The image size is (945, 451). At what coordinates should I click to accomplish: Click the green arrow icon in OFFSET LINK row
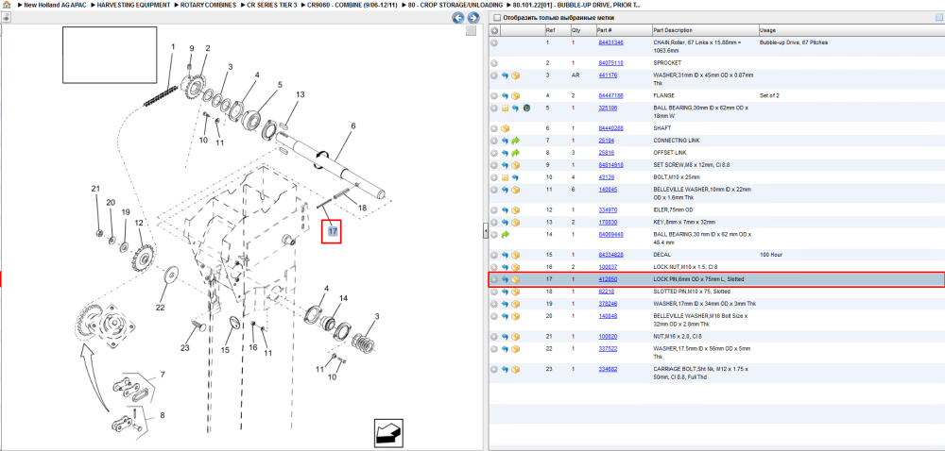coord(516,153)
